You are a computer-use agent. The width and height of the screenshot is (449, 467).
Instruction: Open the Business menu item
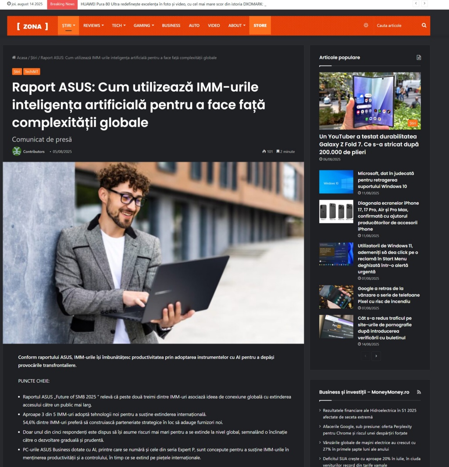171,25
